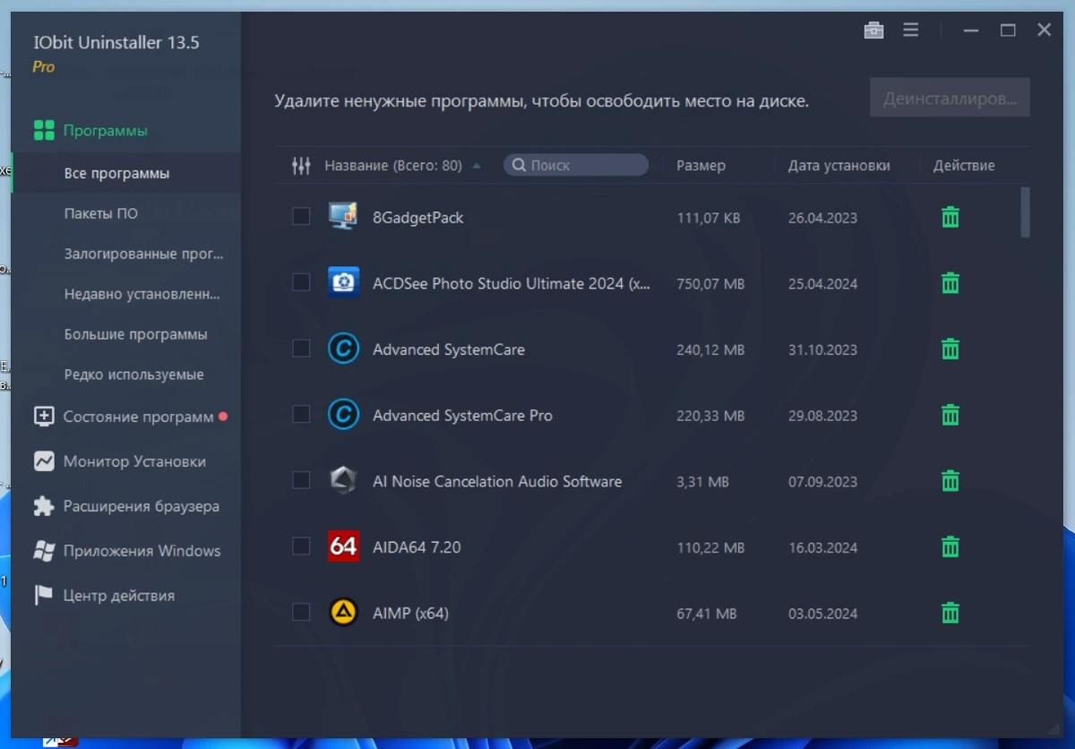Sort by Размер column header

701,166
